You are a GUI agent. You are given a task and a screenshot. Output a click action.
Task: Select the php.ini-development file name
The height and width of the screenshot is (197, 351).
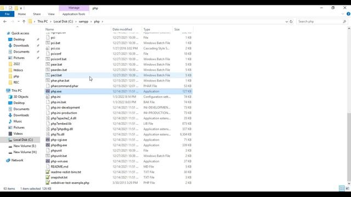pyautogui.click(x=65, y=107)
